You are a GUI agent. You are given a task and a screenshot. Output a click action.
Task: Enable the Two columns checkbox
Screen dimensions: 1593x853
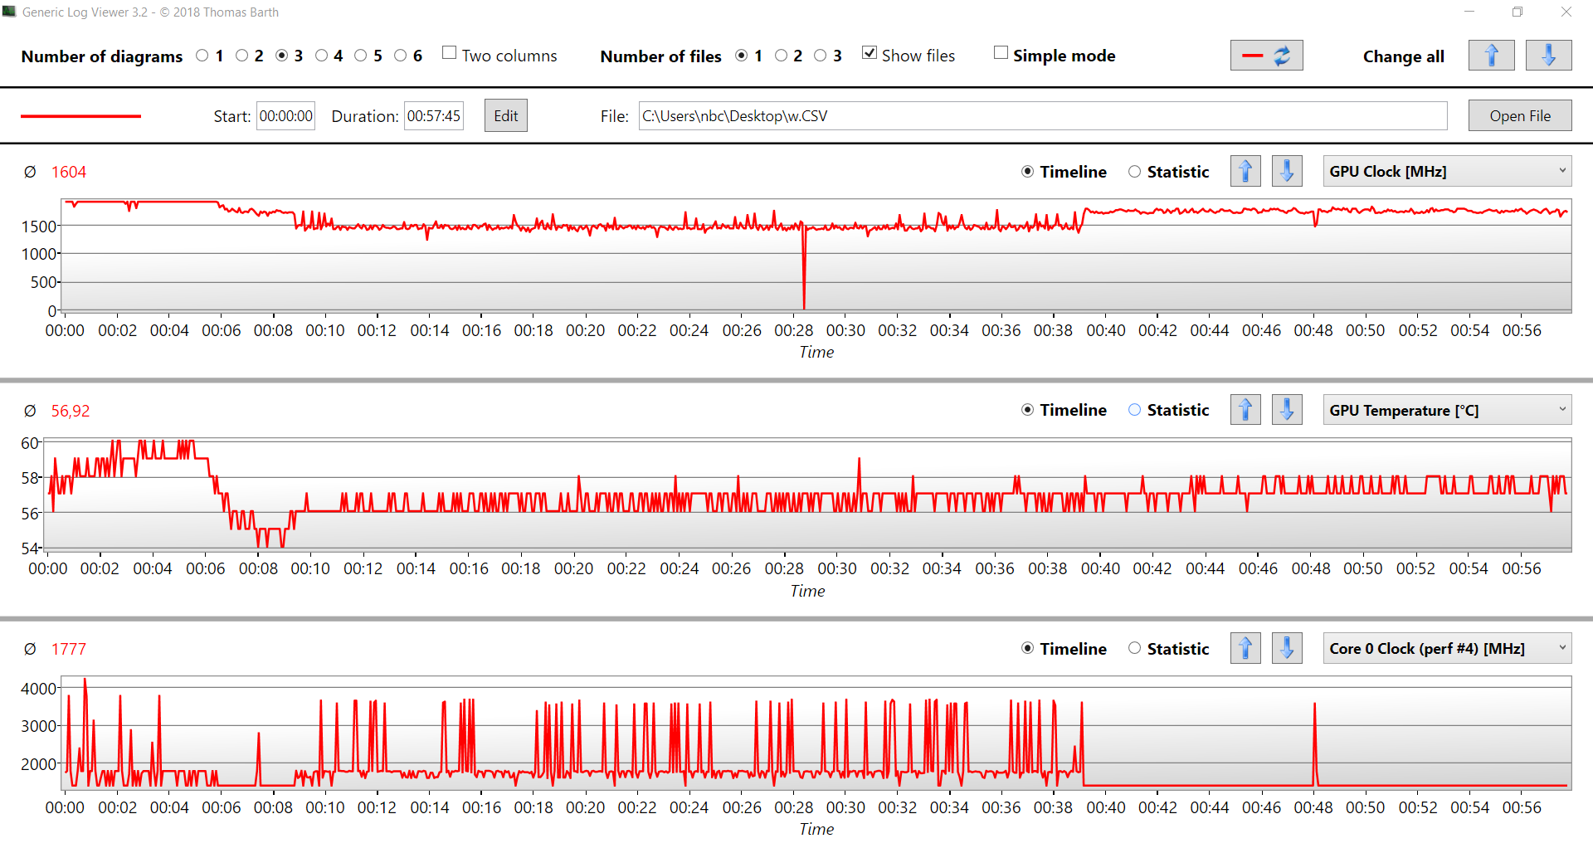click(450, 53)
